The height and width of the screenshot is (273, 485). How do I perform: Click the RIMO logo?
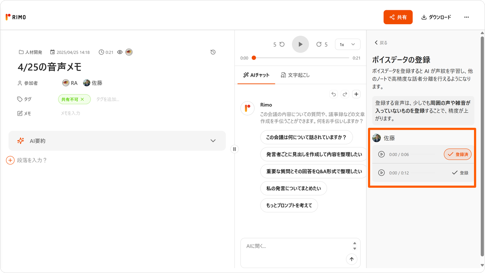coord(16,17)
